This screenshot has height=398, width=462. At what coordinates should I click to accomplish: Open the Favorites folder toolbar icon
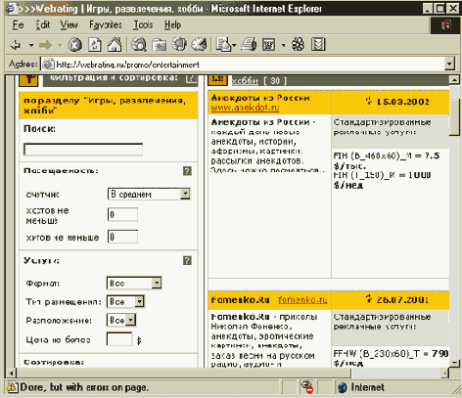pos(160,45)
